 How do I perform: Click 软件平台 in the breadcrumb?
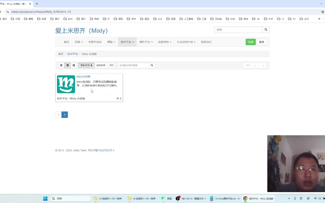pos(73,54)
